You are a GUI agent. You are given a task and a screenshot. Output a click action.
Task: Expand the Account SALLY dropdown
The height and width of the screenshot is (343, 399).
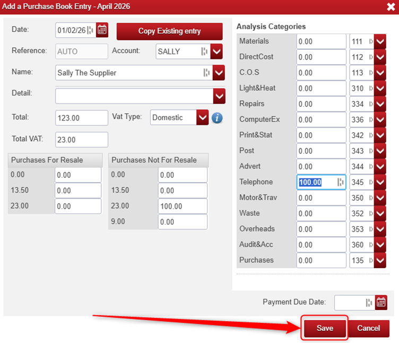coord(216,52)
